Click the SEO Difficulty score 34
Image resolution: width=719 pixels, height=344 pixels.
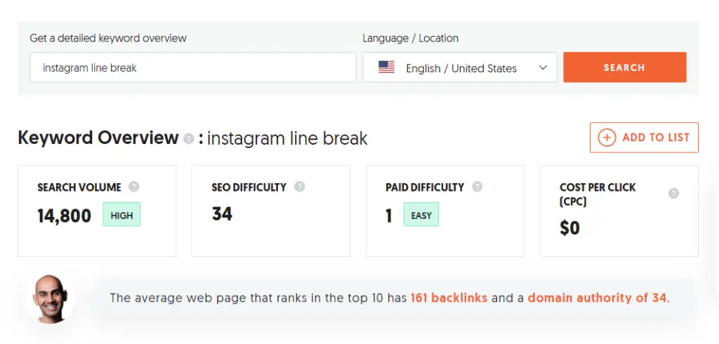pyautogui.click(x=222, y=213)
